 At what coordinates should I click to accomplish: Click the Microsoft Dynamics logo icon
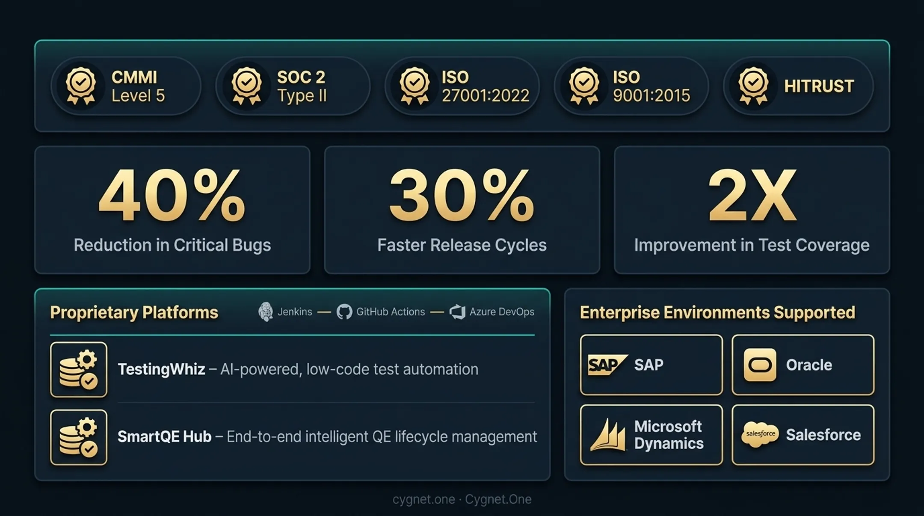[608, 435]
